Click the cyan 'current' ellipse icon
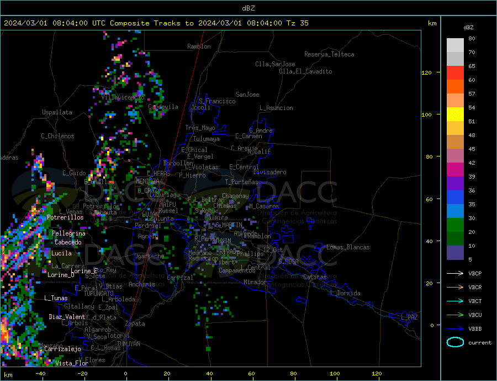 coord(455,342)
